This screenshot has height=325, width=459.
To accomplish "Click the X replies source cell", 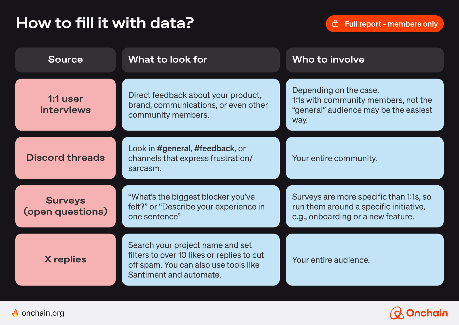I will (65, 259).
